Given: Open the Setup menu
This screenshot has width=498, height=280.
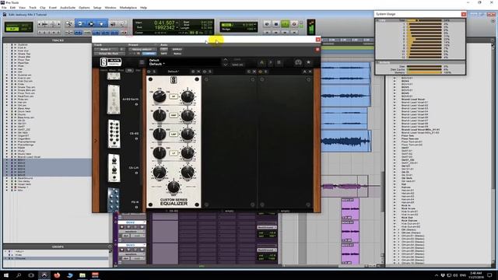Looking at the screenshot, I should [x=97, y=7].
